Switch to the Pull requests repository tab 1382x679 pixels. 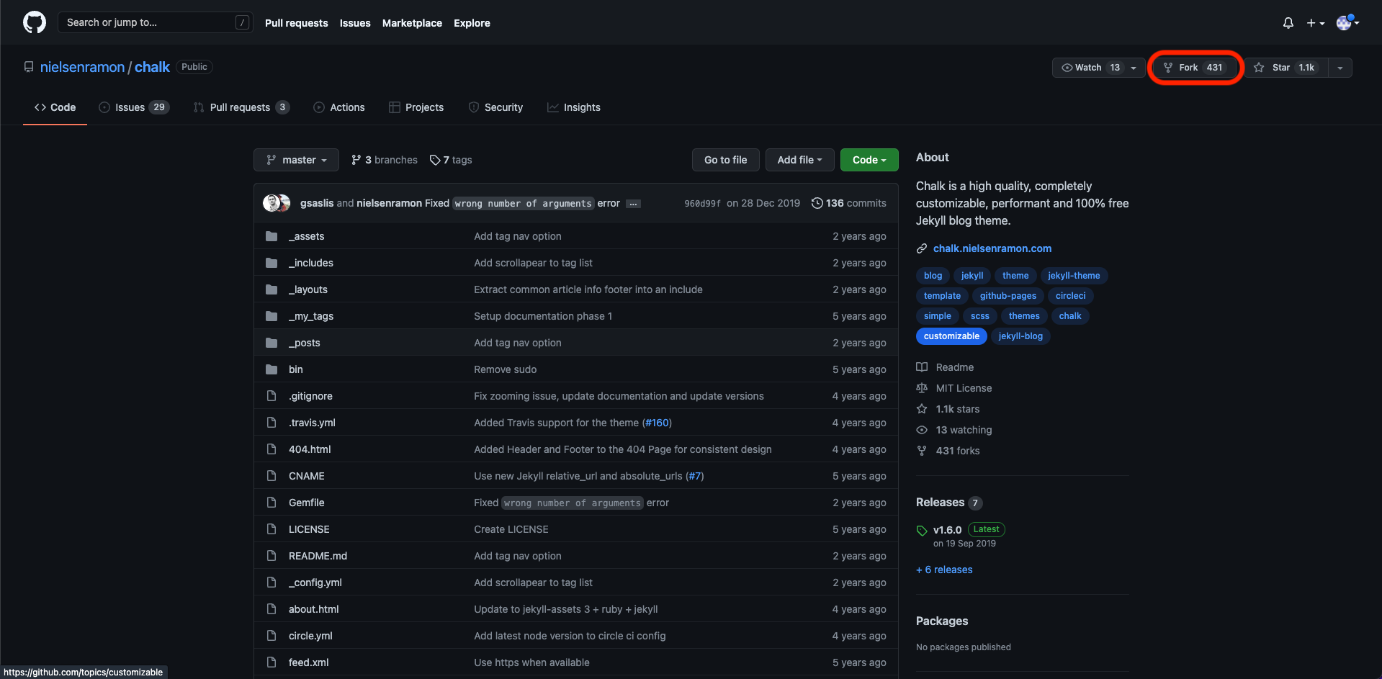pos(241,107)
